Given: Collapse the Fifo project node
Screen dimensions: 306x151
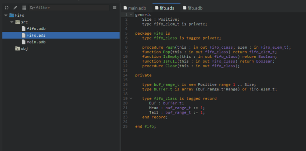Looking at the screenshot, I should click(x=6, y=15).
